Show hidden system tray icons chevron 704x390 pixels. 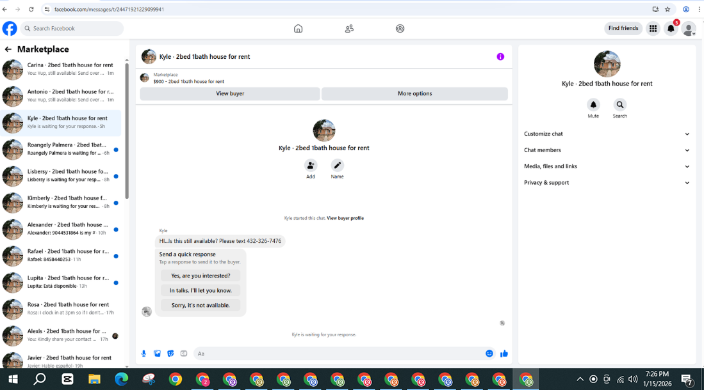click(x=580, y=379)
